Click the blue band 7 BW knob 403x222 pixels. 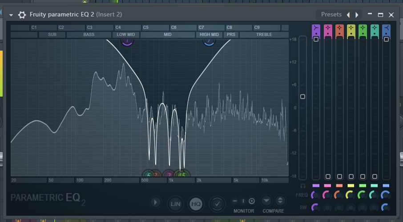click(386, 207)
